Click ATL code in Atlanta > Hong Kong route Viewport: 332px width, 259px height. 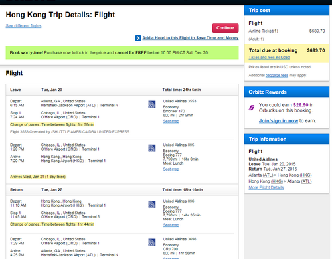(x=268, y=175)
